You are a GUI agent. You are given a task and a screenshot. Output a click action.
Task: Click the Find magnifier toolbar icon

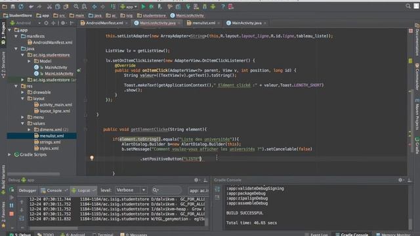(x=76, y=7)
